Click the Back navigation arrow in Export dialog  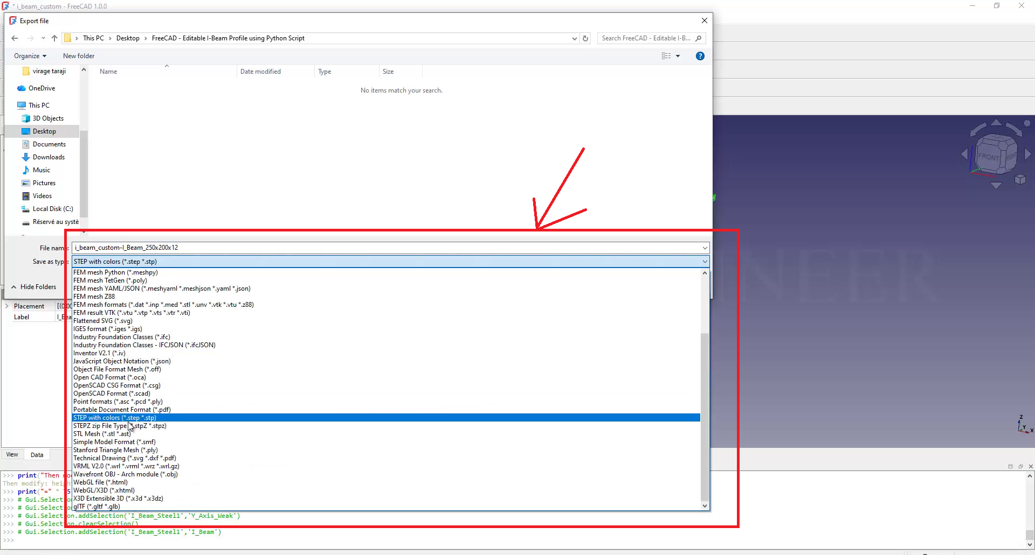[15, 38]
